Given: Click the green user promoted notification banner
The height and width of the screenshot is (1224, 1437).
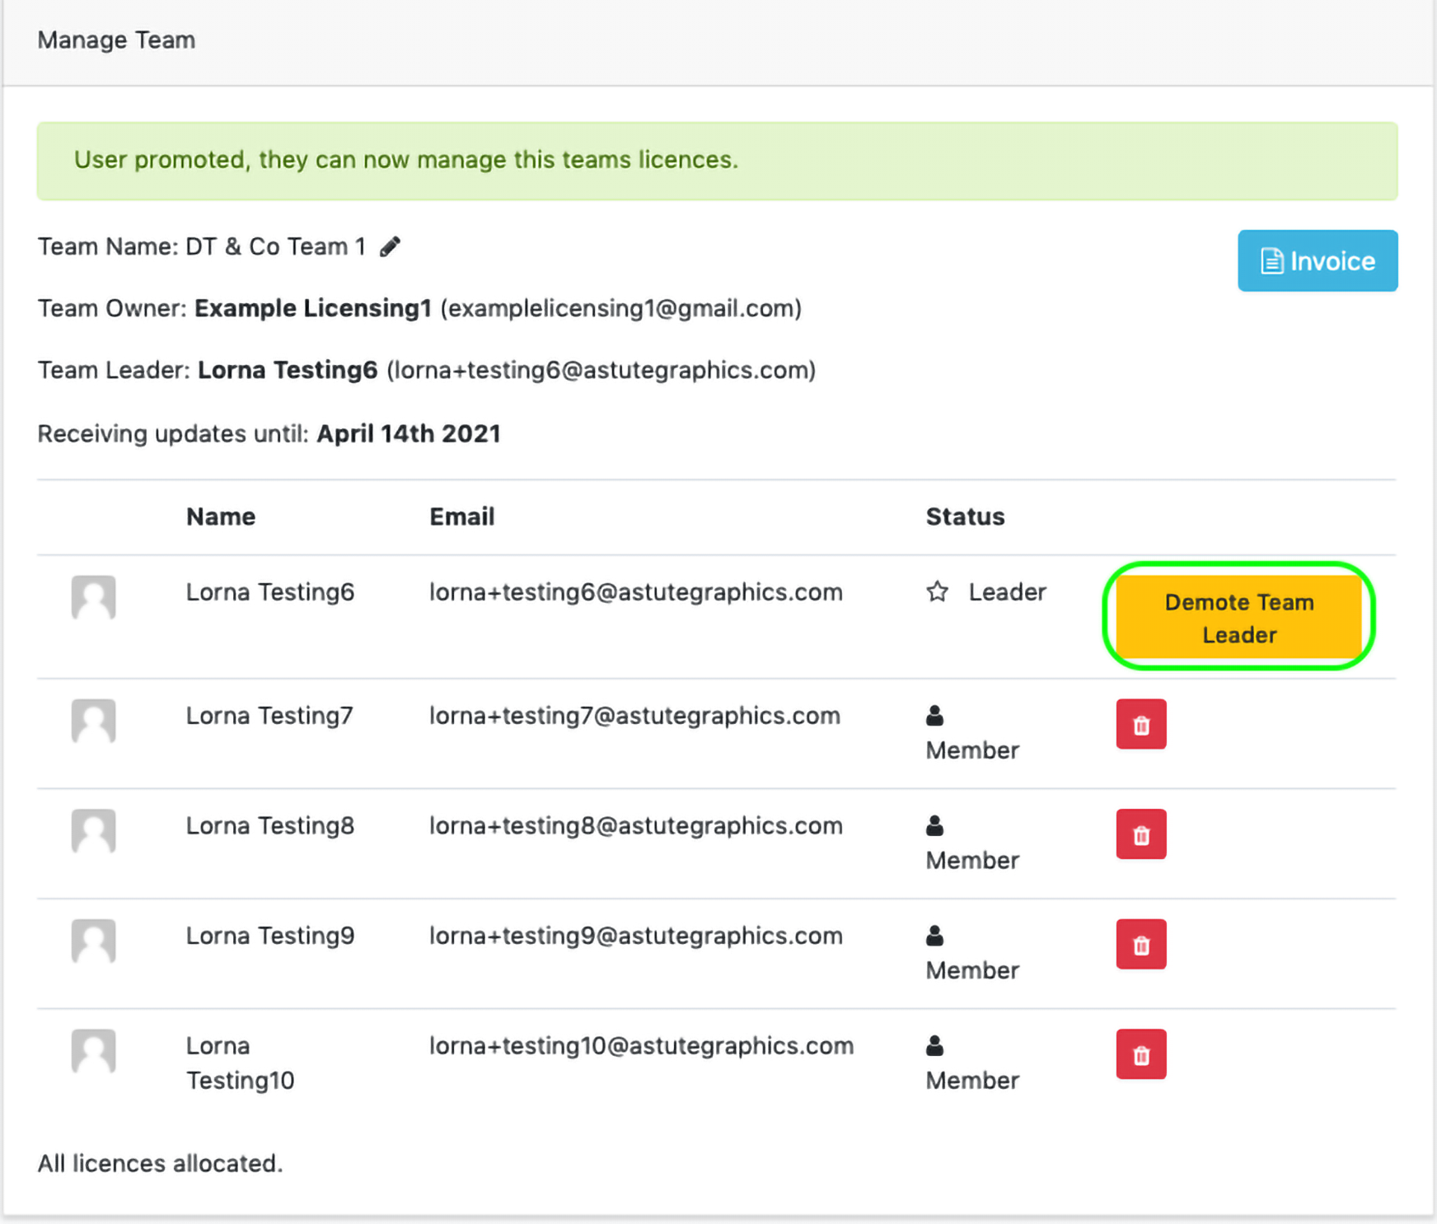Looking at the screenshot, I should point(717,161).
